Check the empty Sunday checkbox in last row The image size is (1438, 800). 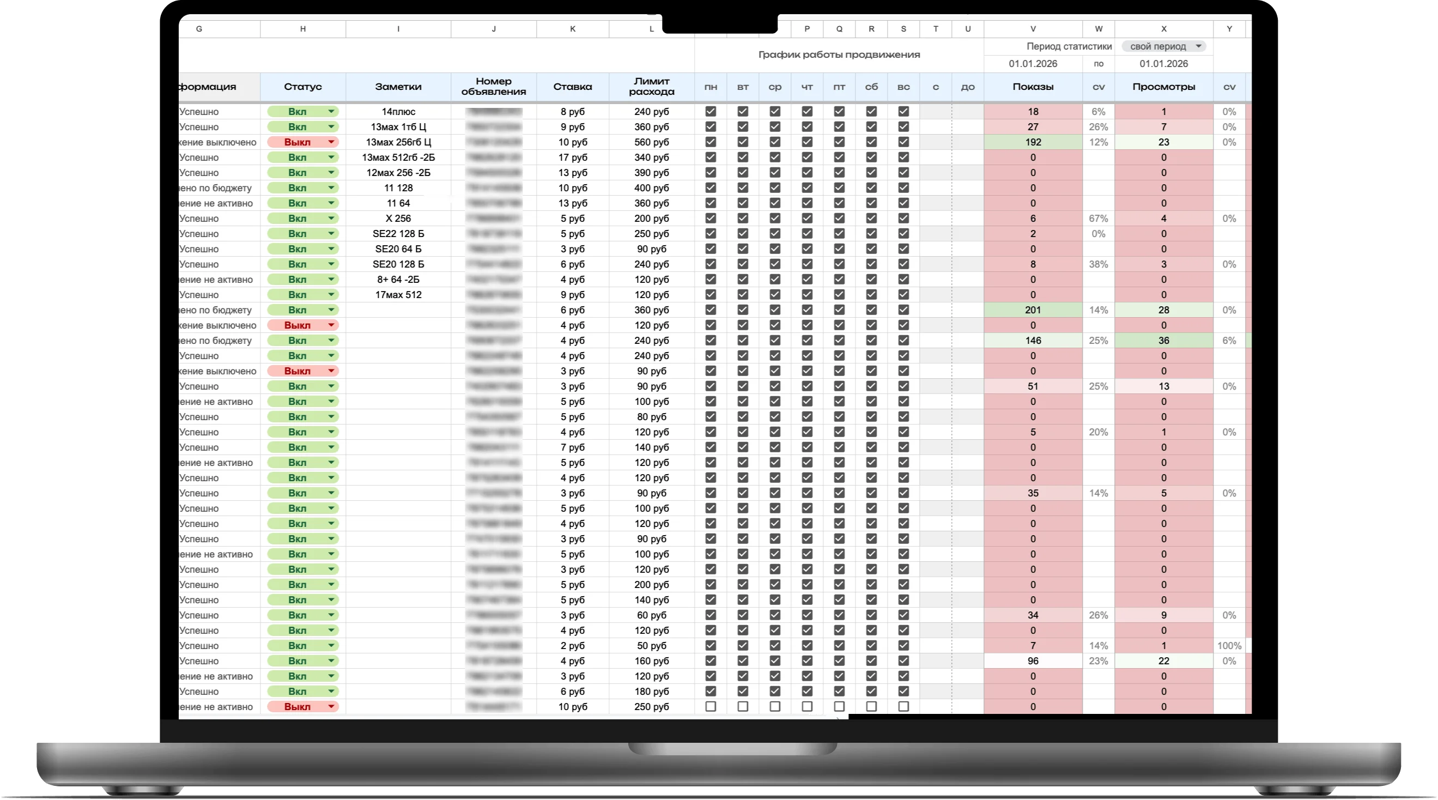pos(904,707)
